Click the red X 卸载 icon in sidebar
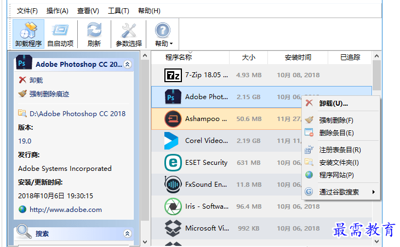Image resolution: width=400 pixels, height=247 pixels. 22,80
